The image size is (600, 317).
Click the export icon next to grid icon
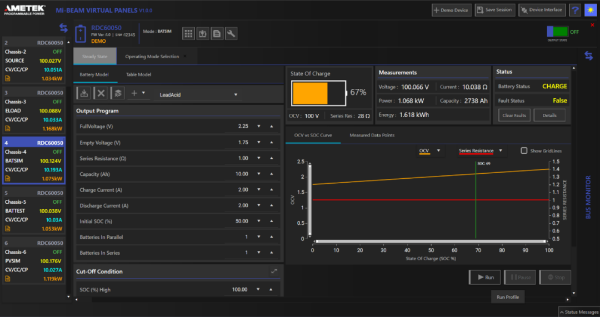point(203,34)
